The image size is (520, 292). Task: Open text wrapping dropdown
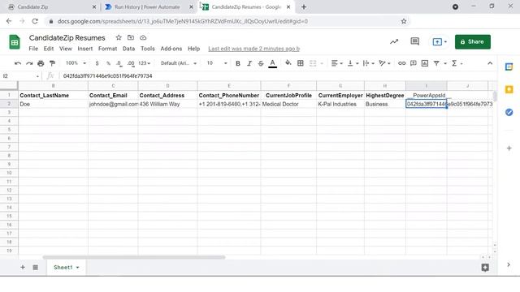(368, 63)
